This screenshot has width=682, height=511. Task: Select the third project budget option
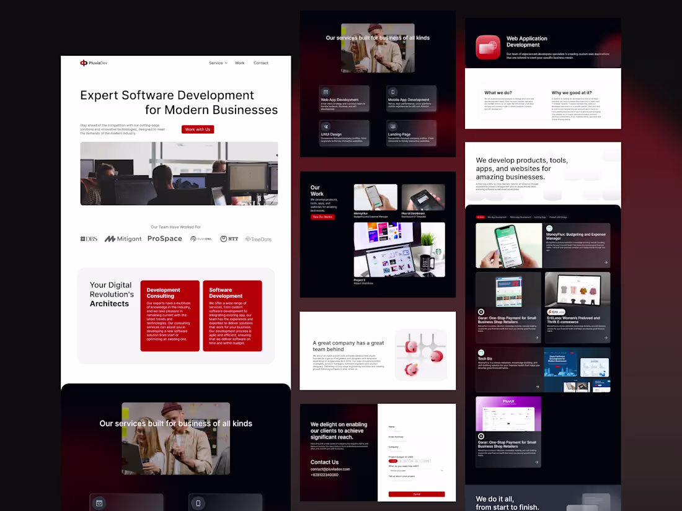pyautogui.click(x=414, y=461)
